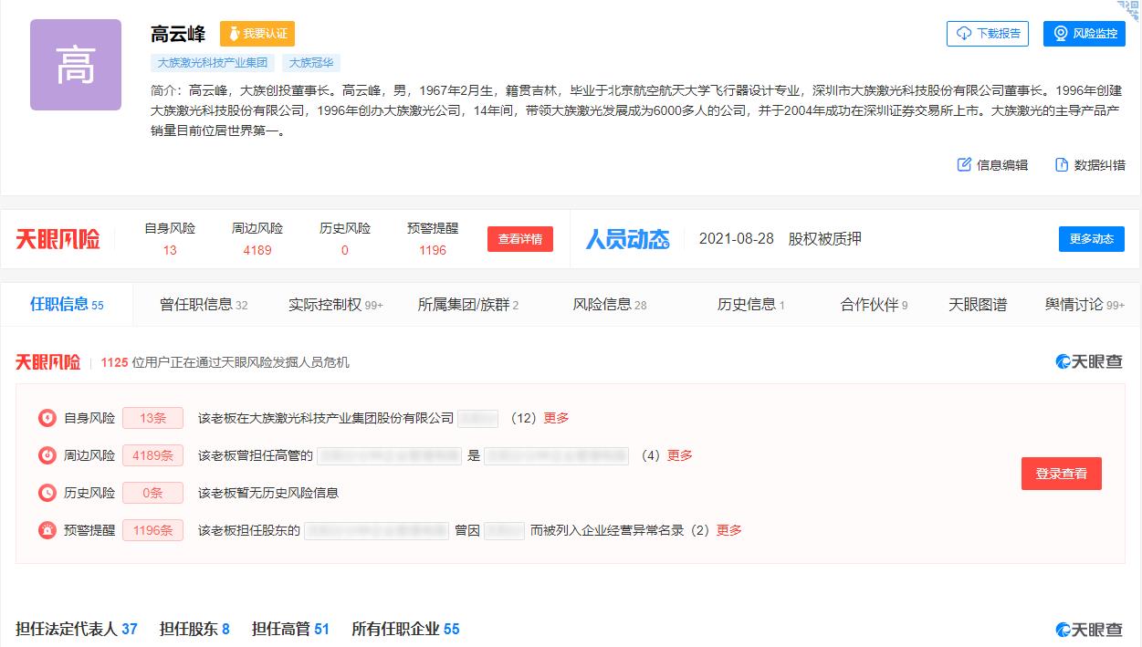Switch to the 历史信息 tab
This screenshot has width=1142, height=647.
tap(751, 305)
